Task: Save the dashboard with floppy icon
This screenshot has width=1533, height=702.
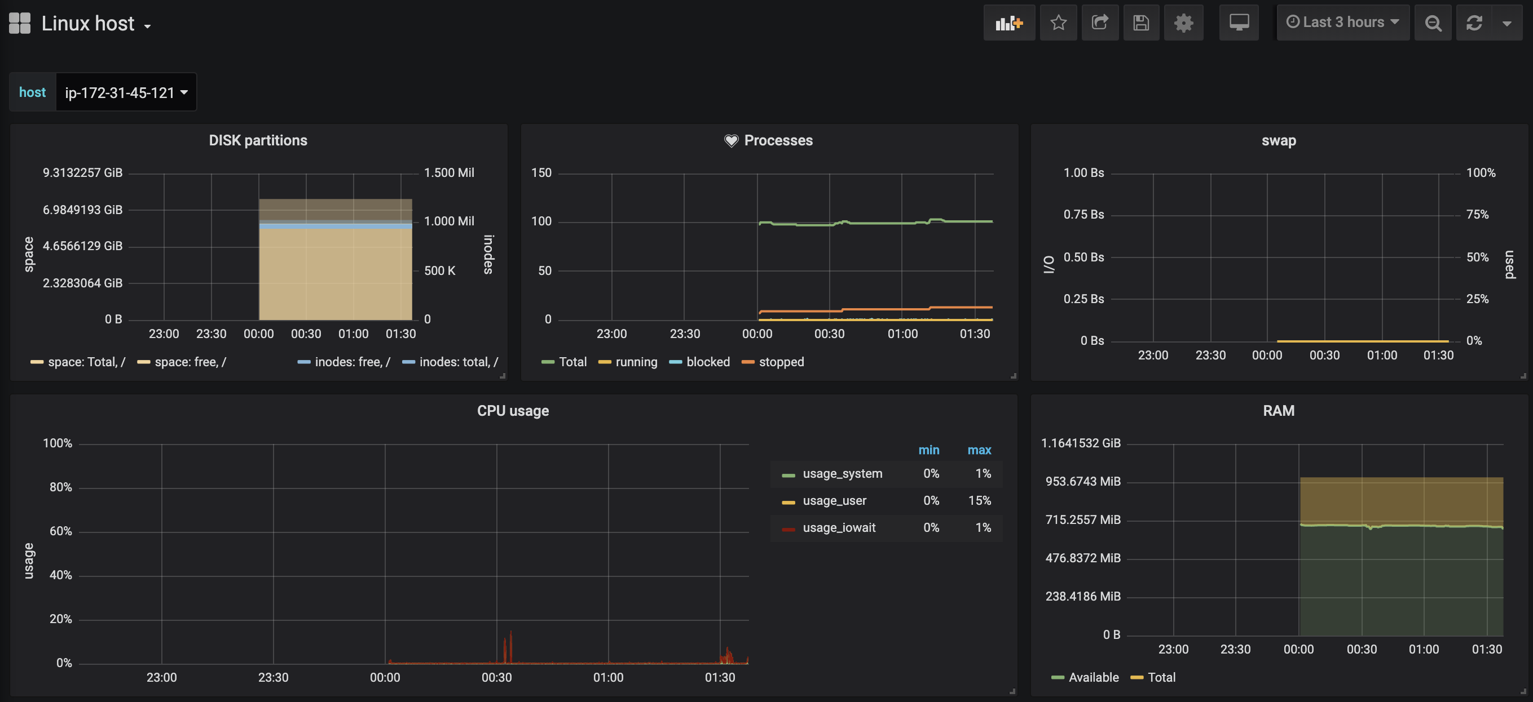Action: (1140, 23)
